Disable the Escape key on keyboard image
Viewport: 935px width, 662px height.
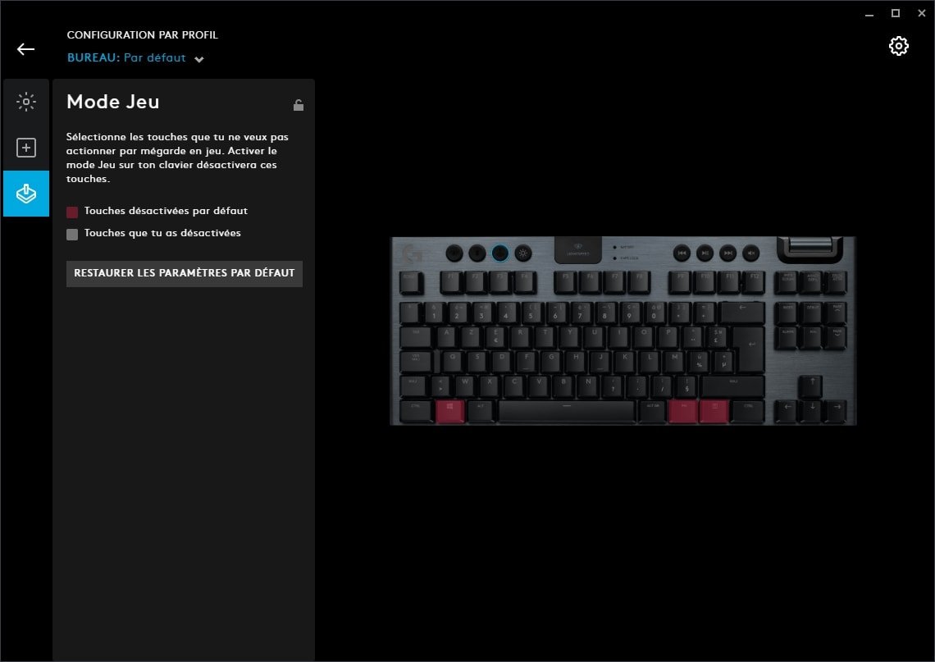pos(412,283)
